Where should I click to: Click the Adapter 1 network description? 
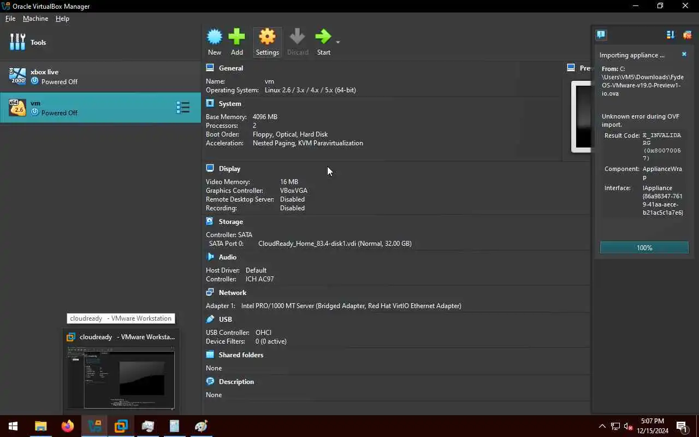[351, 306]
